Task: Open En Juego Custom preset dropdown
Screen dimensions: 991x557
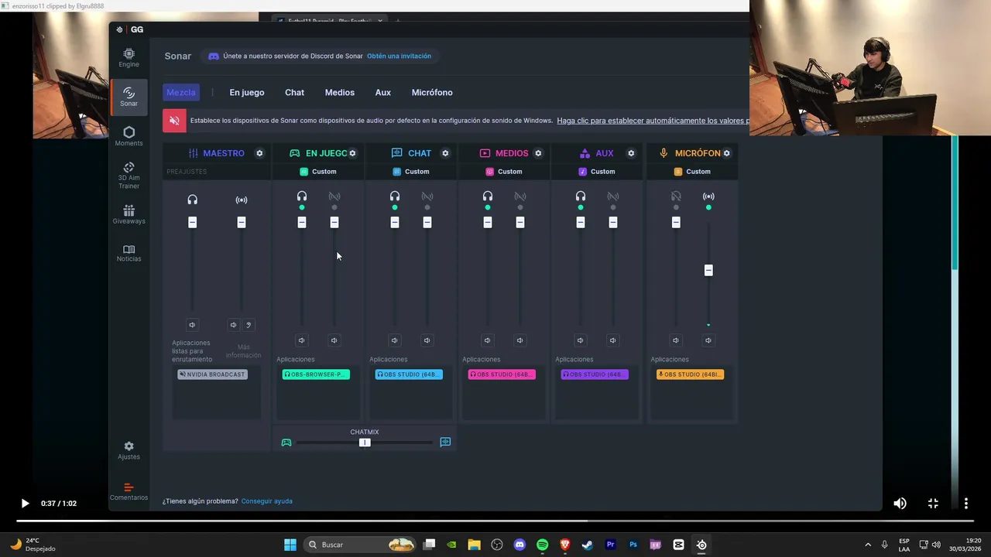Action: (x=318, y=172)
